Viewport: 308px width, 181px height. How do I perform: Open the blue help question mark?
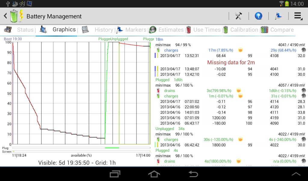pyautogui.click(x=258, y=16)
